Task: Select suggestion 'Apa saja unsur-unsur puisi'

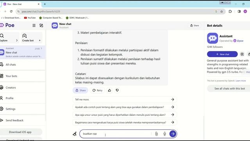Action: click(125, 115)
